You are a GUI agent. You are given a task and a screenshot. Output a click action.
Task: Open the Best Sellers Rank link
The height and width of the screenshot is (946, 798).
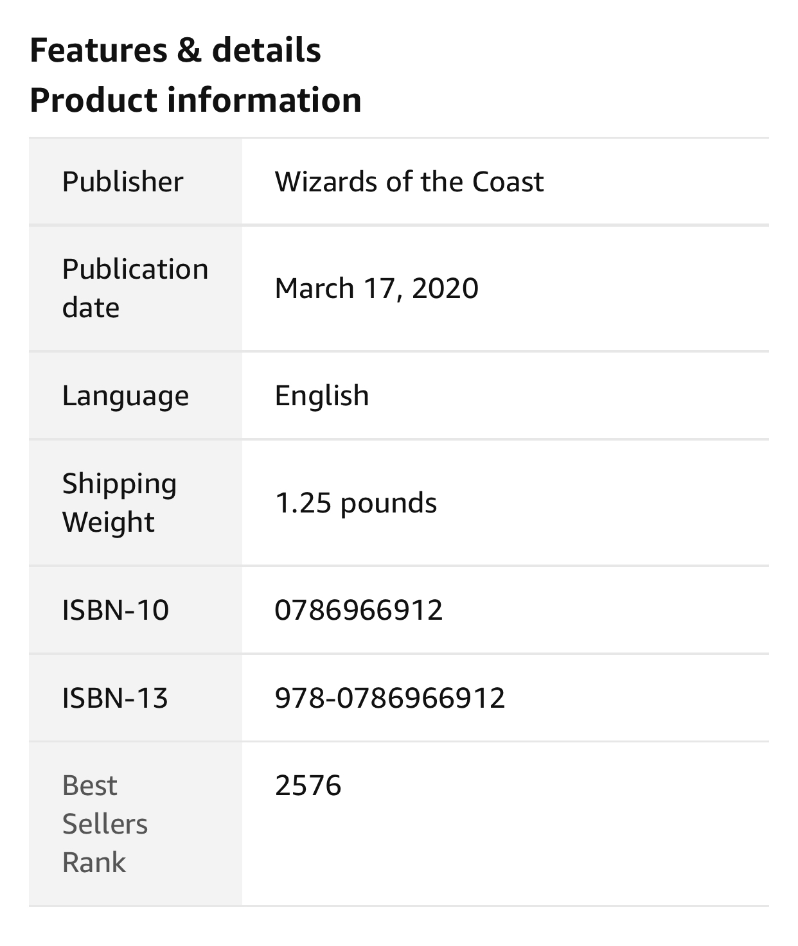pos(105,823)
